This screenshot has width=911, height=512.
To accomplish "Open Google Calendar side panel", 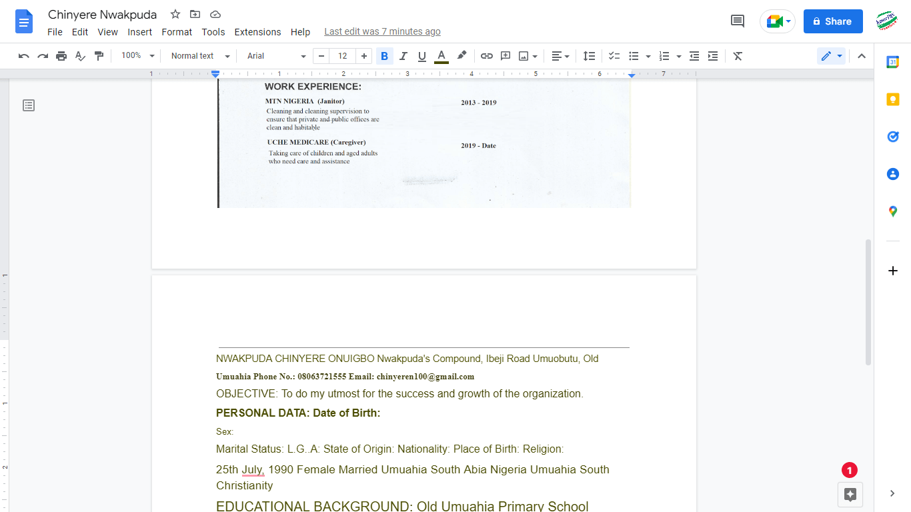I will click(893, 62).
